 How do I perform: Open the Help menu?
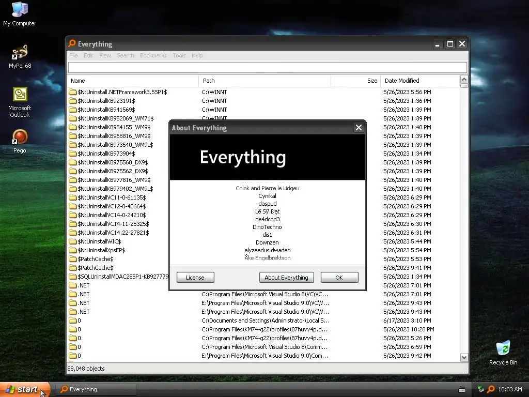197,55
